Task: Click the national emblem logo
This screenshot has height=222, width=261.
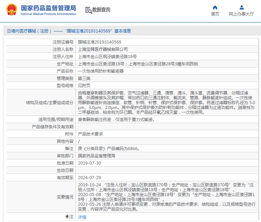Action: click(11, 10)
